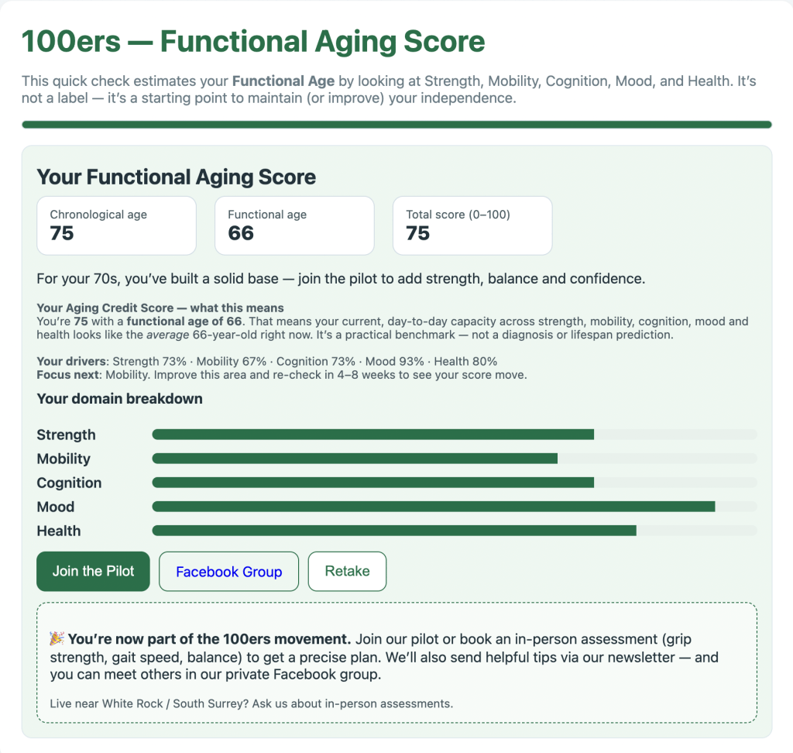Click the Strength domain label

(67, 435)
